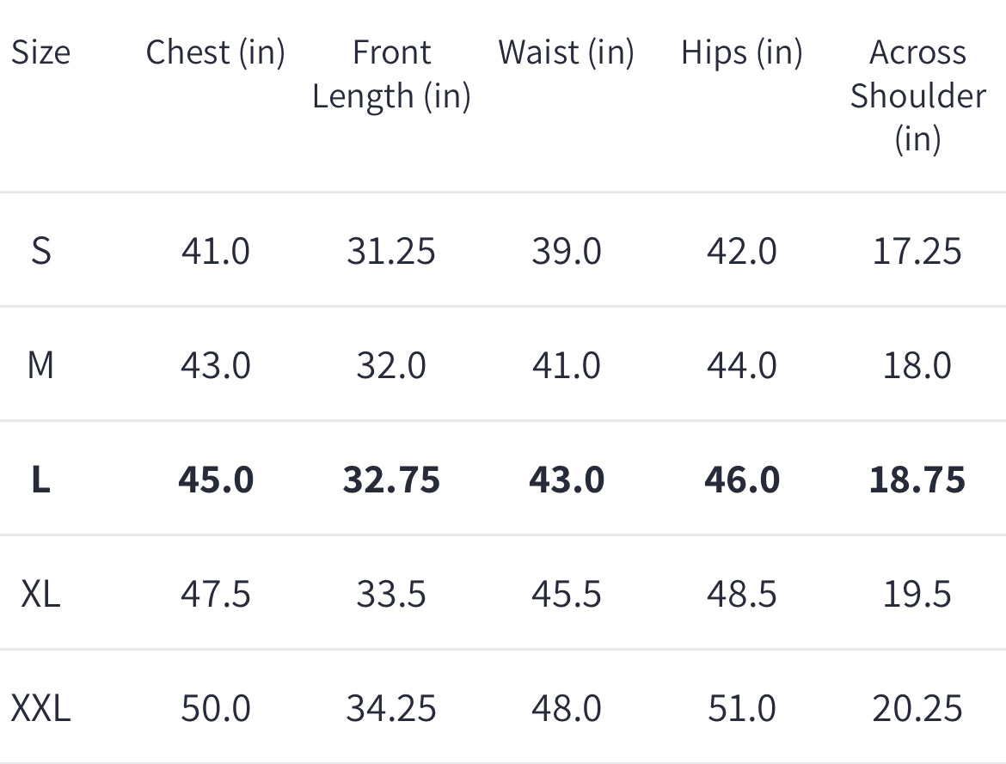Click the bold L size row label

tap(40, 480)
